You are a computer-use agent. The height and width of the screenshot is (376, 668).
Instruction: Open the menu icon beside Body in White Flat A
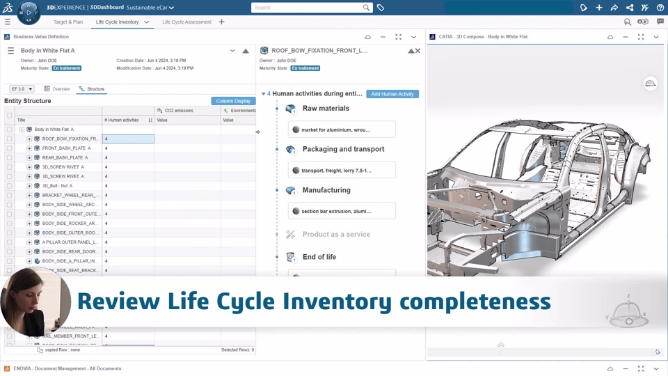point(10,51)
